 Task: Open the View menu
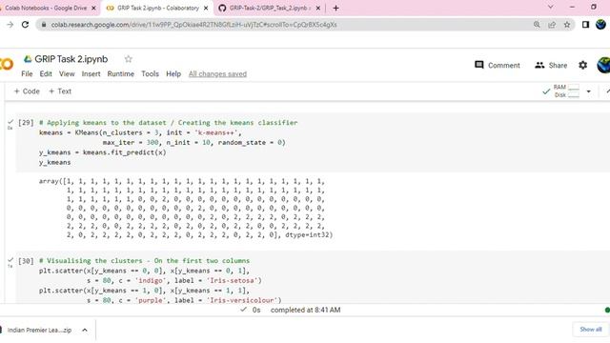coord(67,74)
